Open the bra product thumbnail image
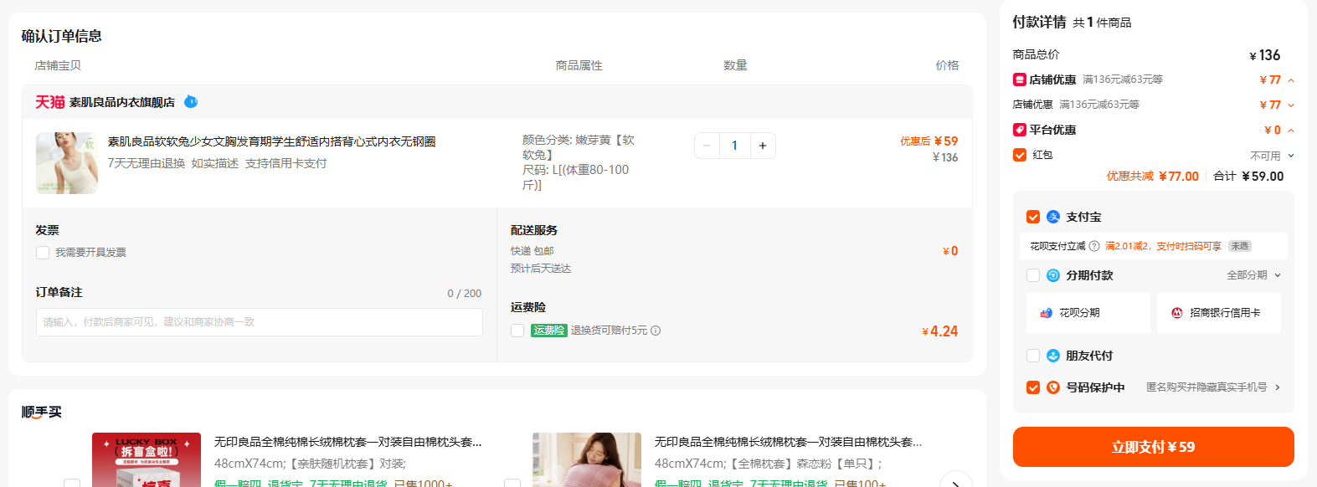This screenshot has height=487, width=1317. pos(67,163)
